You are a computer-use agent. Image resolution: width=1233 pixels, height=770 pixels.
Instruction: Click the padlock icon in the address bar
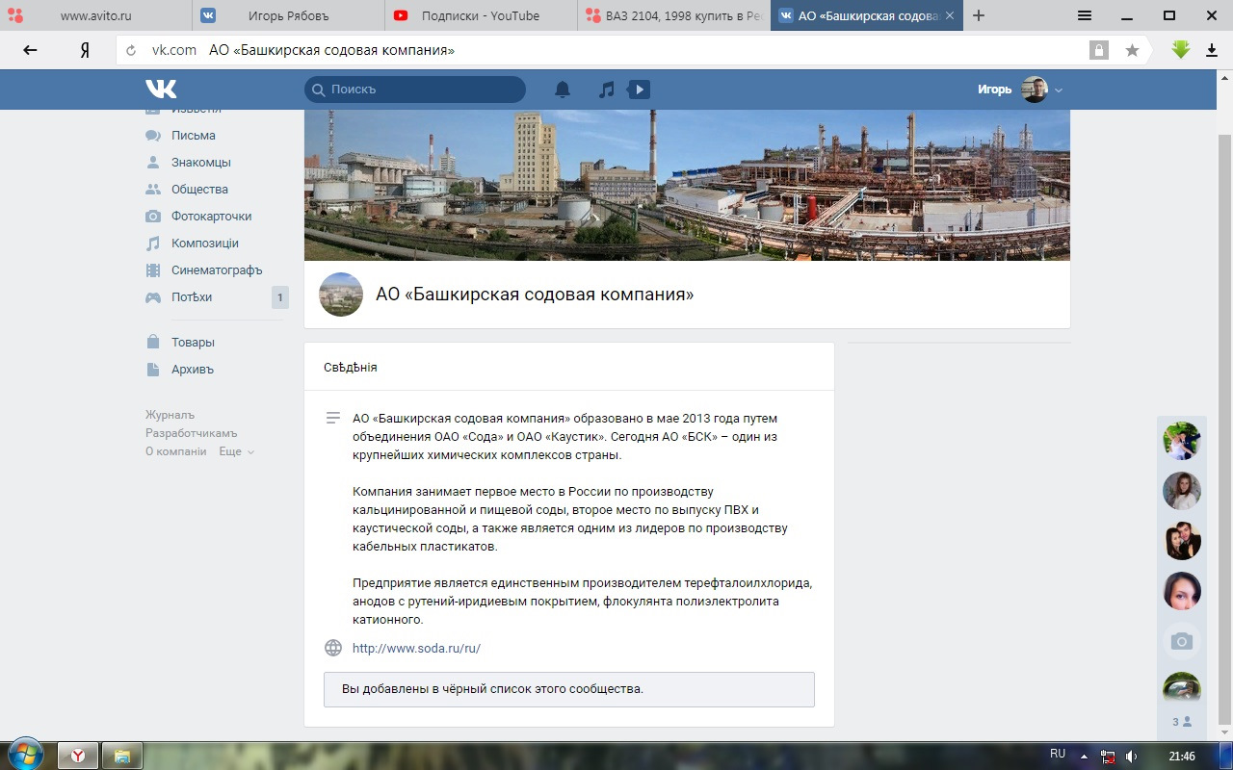click(1098, 50)
